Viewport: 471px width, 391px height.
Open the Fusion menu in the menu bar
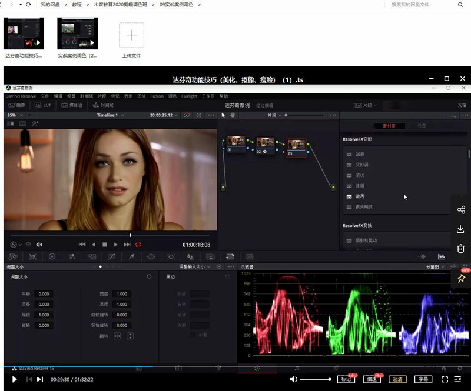point(157,96)
